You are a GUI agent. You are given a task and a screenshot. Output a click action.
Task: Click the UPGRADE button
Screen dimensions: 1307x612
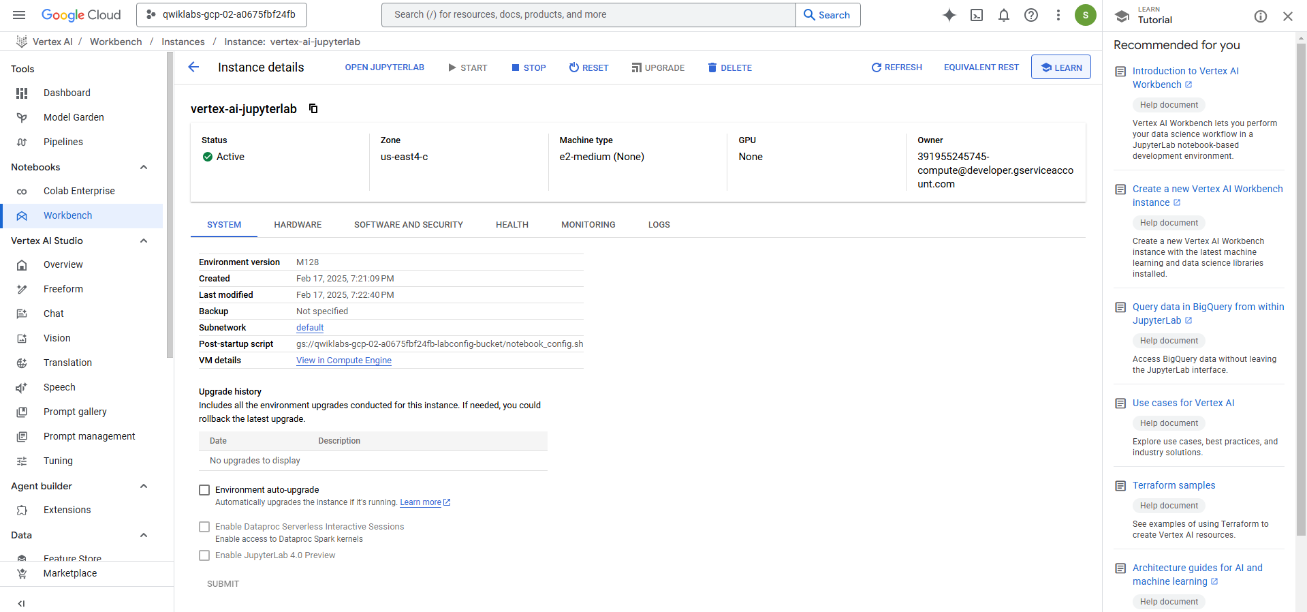[658, 67]
